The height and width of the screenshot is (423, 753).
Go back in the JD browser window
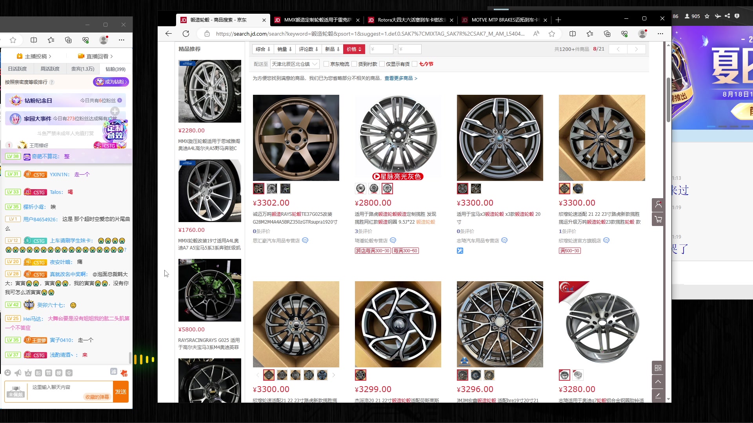169,34
